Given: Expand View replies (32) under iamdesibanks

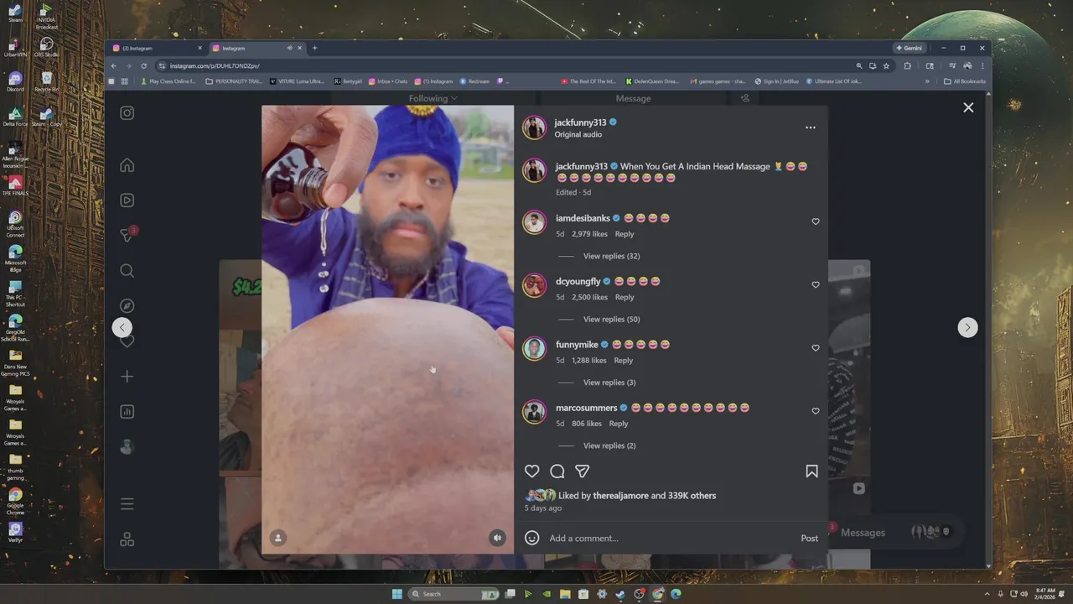Looking at the screenshot, I should coord(611,256).
